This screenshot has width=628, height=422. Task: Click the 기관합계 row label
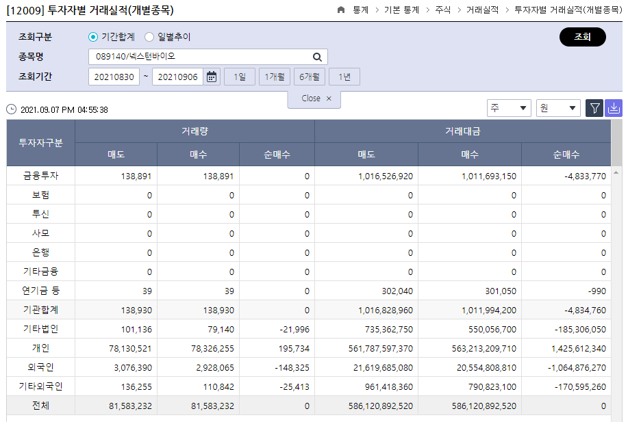pyautogui.click(x=41, y=310)
